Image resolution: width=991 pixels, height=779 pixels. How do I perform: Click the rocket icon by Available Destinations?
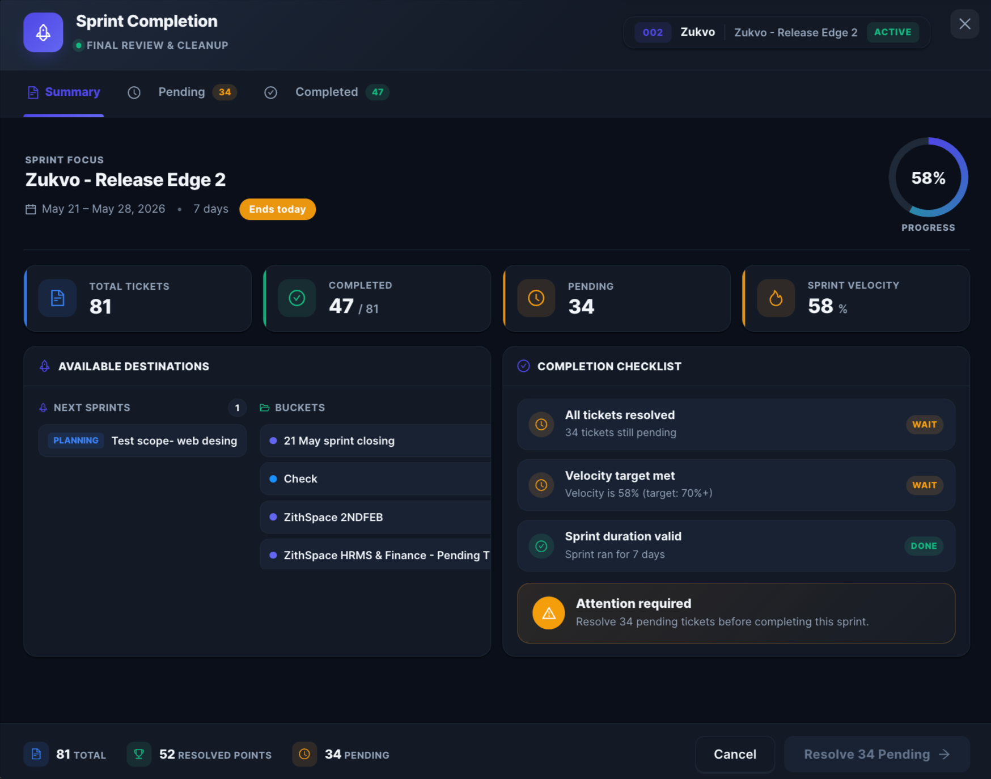pos(45,366)
